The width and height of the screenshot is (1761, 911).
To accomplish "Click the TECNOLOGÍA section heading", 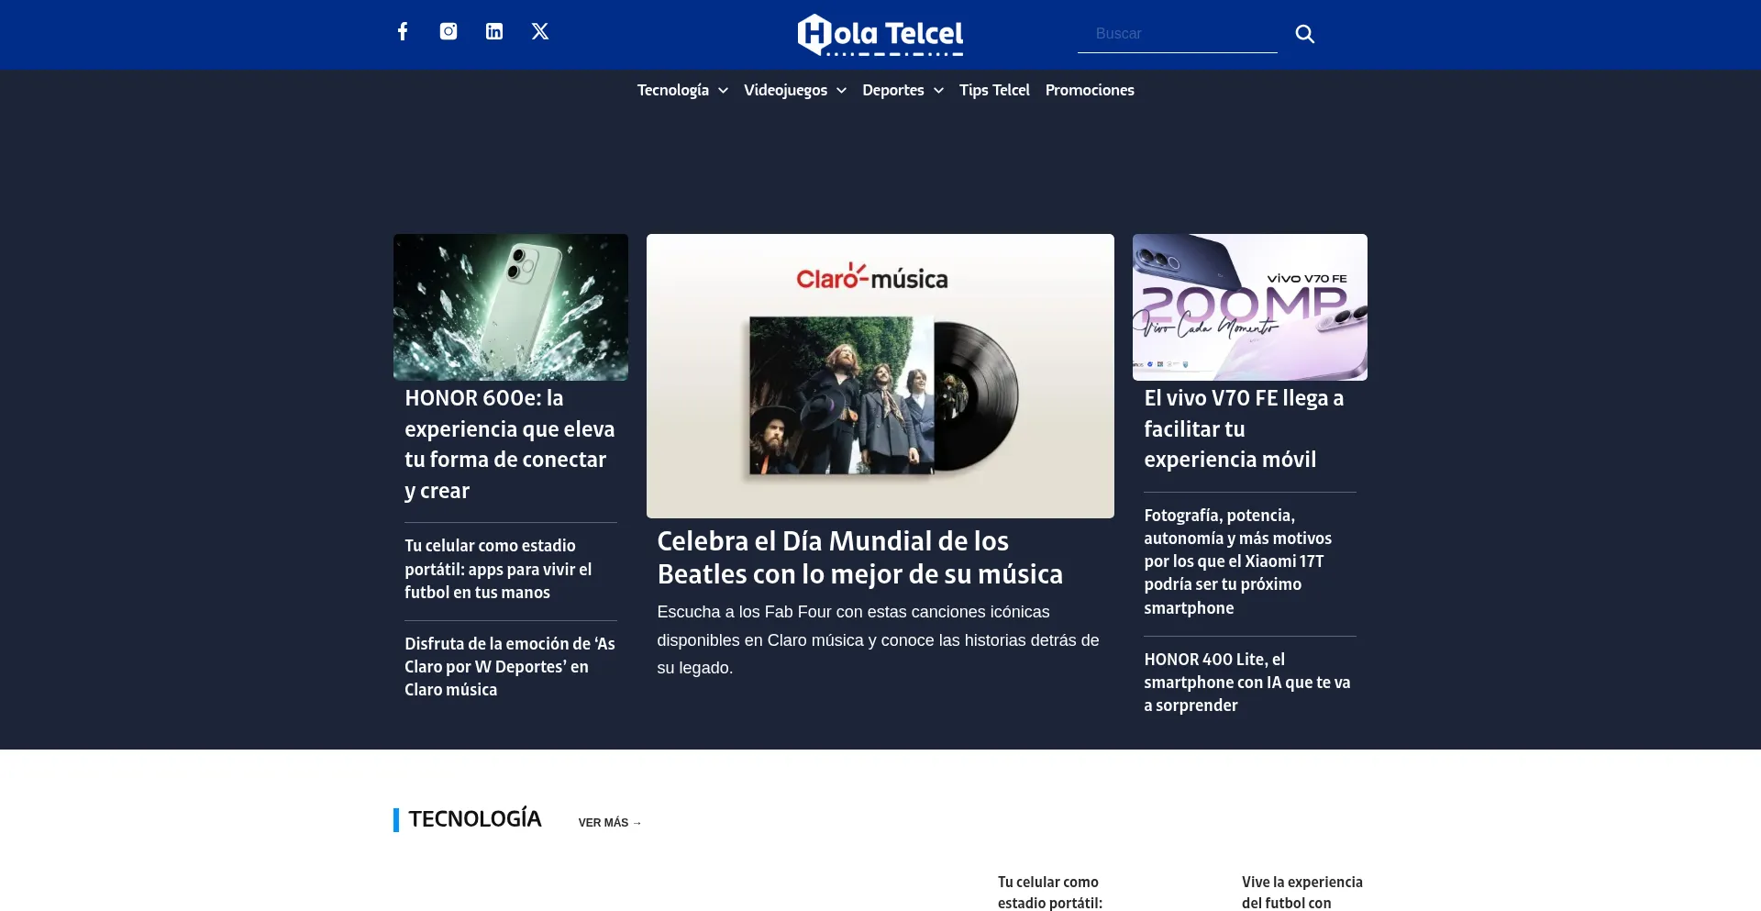I will pos(475,819).
